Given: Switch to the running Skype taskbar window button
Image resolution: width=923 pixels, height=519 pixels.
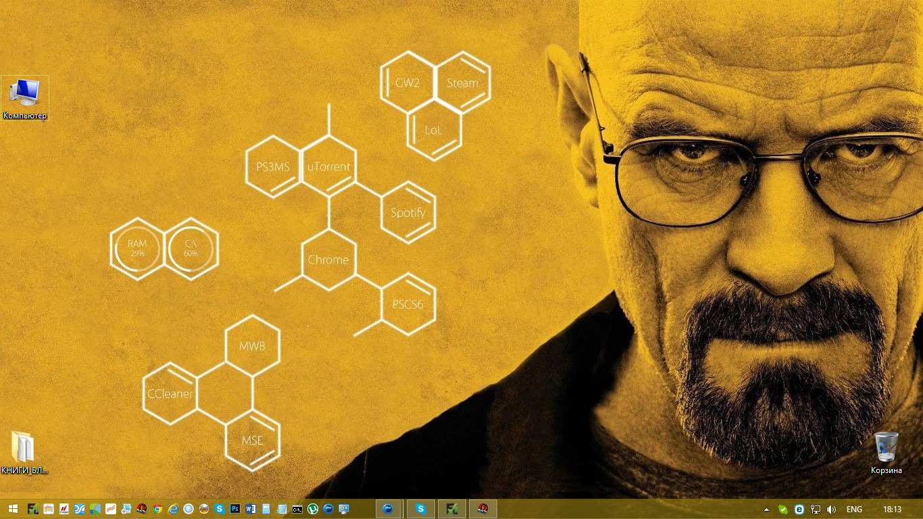Looking at the screenshot, I should click(421, 509).
